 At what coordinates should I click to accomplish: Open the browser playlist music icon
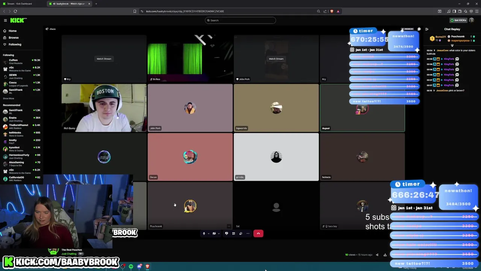point(449,11)
